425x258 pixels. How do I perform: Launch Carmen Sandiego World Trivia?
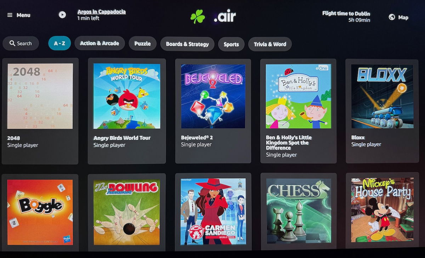pos(213,212)
